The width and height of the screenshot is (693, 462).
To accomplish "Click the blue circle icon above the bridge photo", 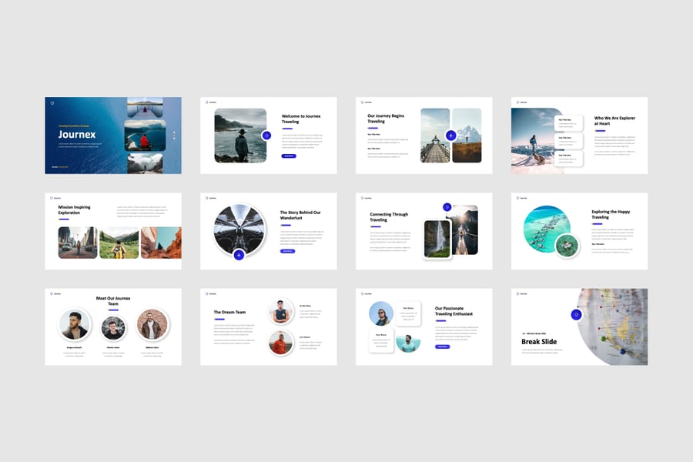I will click(x=447, y=206).
